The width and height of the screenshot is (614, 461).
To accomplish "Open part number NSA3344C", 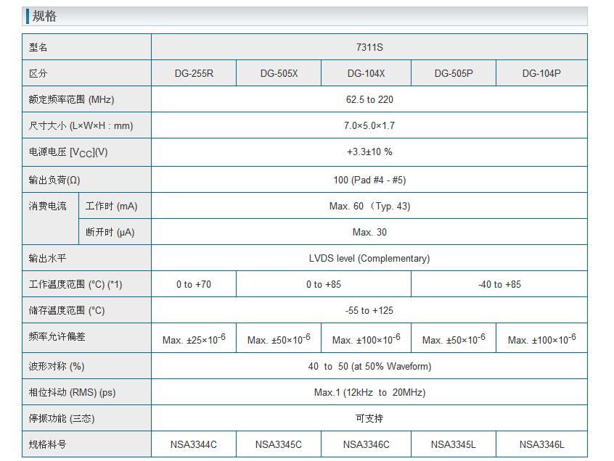I will click(194, 444).
